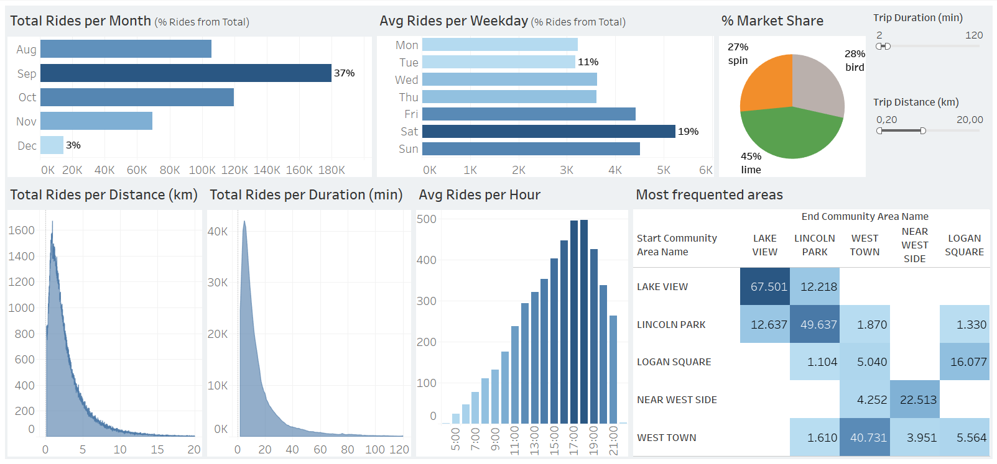This screenshot has width=997, height=464.
Task: Select the Lake View to Lake View cell 67.501
Action: pyautogui.click(x=764, y=287)
